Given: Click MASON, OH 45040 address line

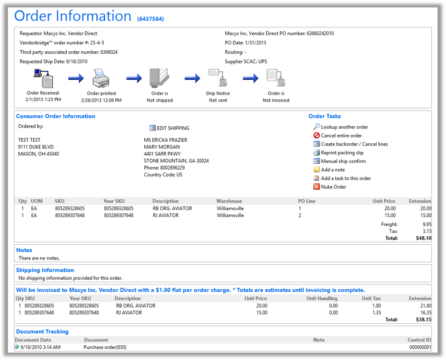Looking at the screenshot, I should [x=39, y=154].
